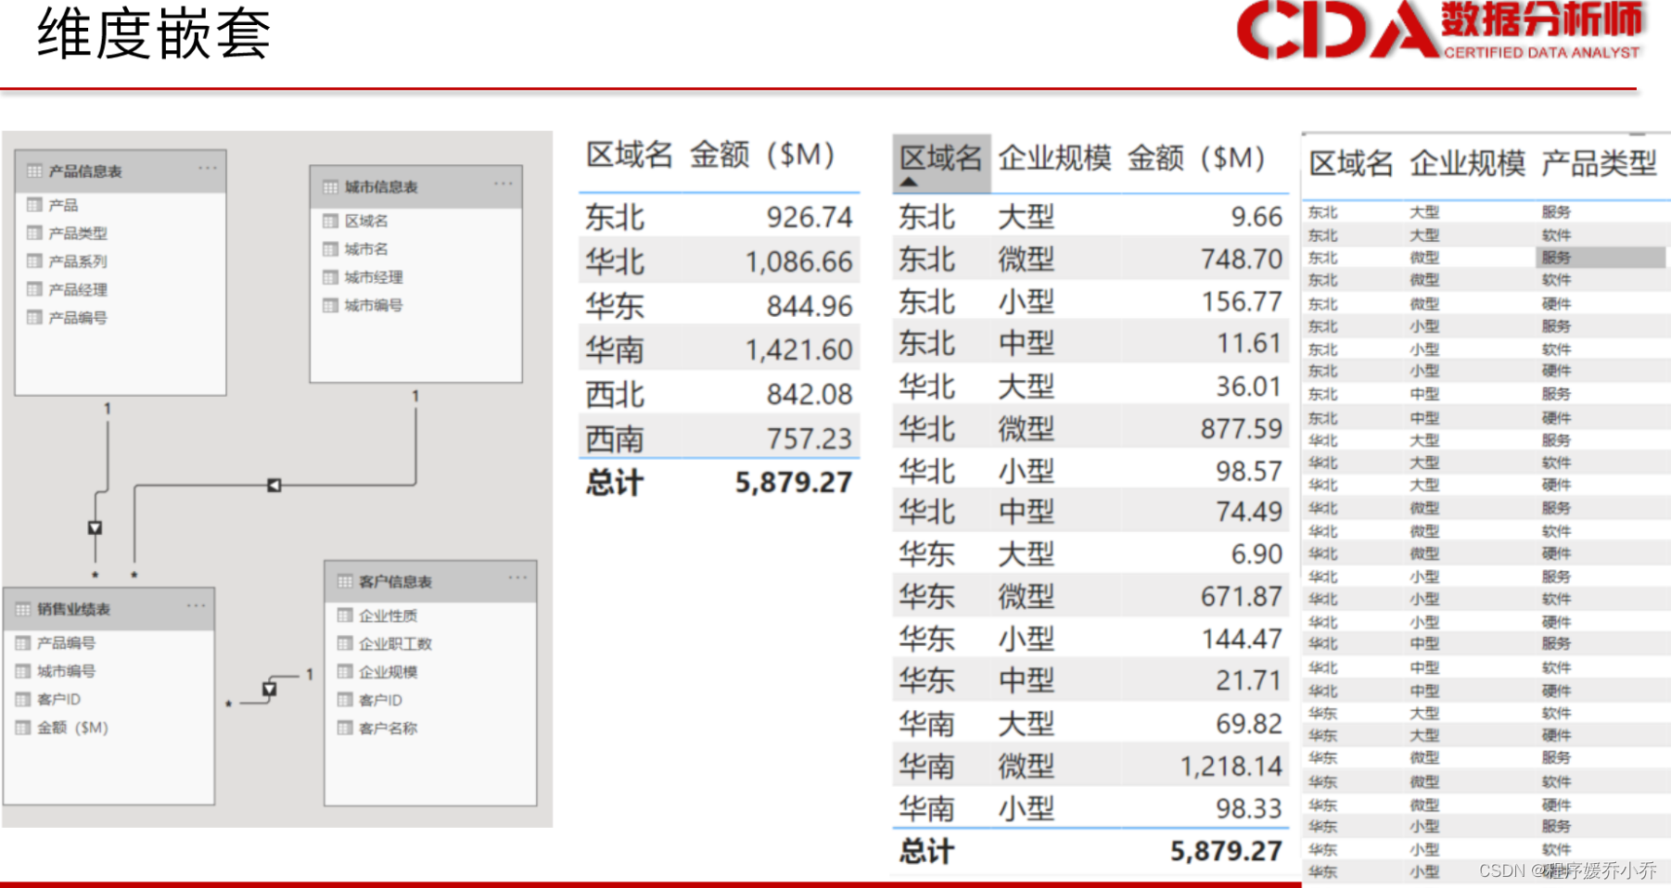The height and width of the screenshot is (888, 1671).
Task: Click the sort arrow under 区域名 header
Action: click(909, 182)
